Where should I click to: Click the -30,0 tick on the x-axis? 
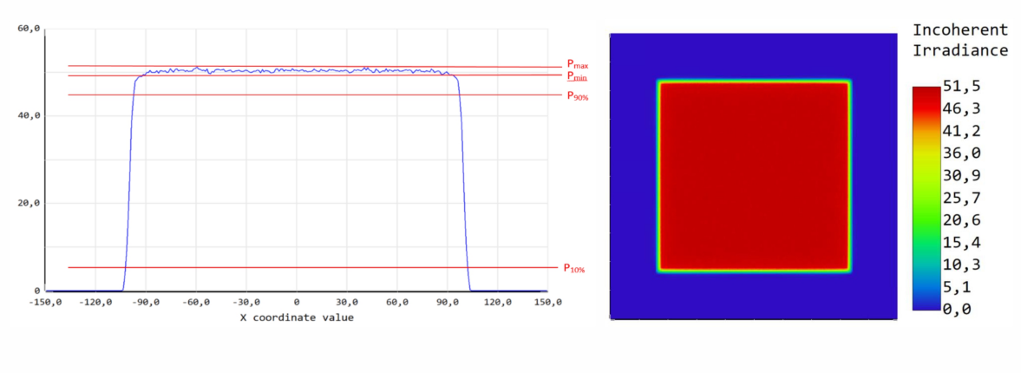click(x=246, y=303)
